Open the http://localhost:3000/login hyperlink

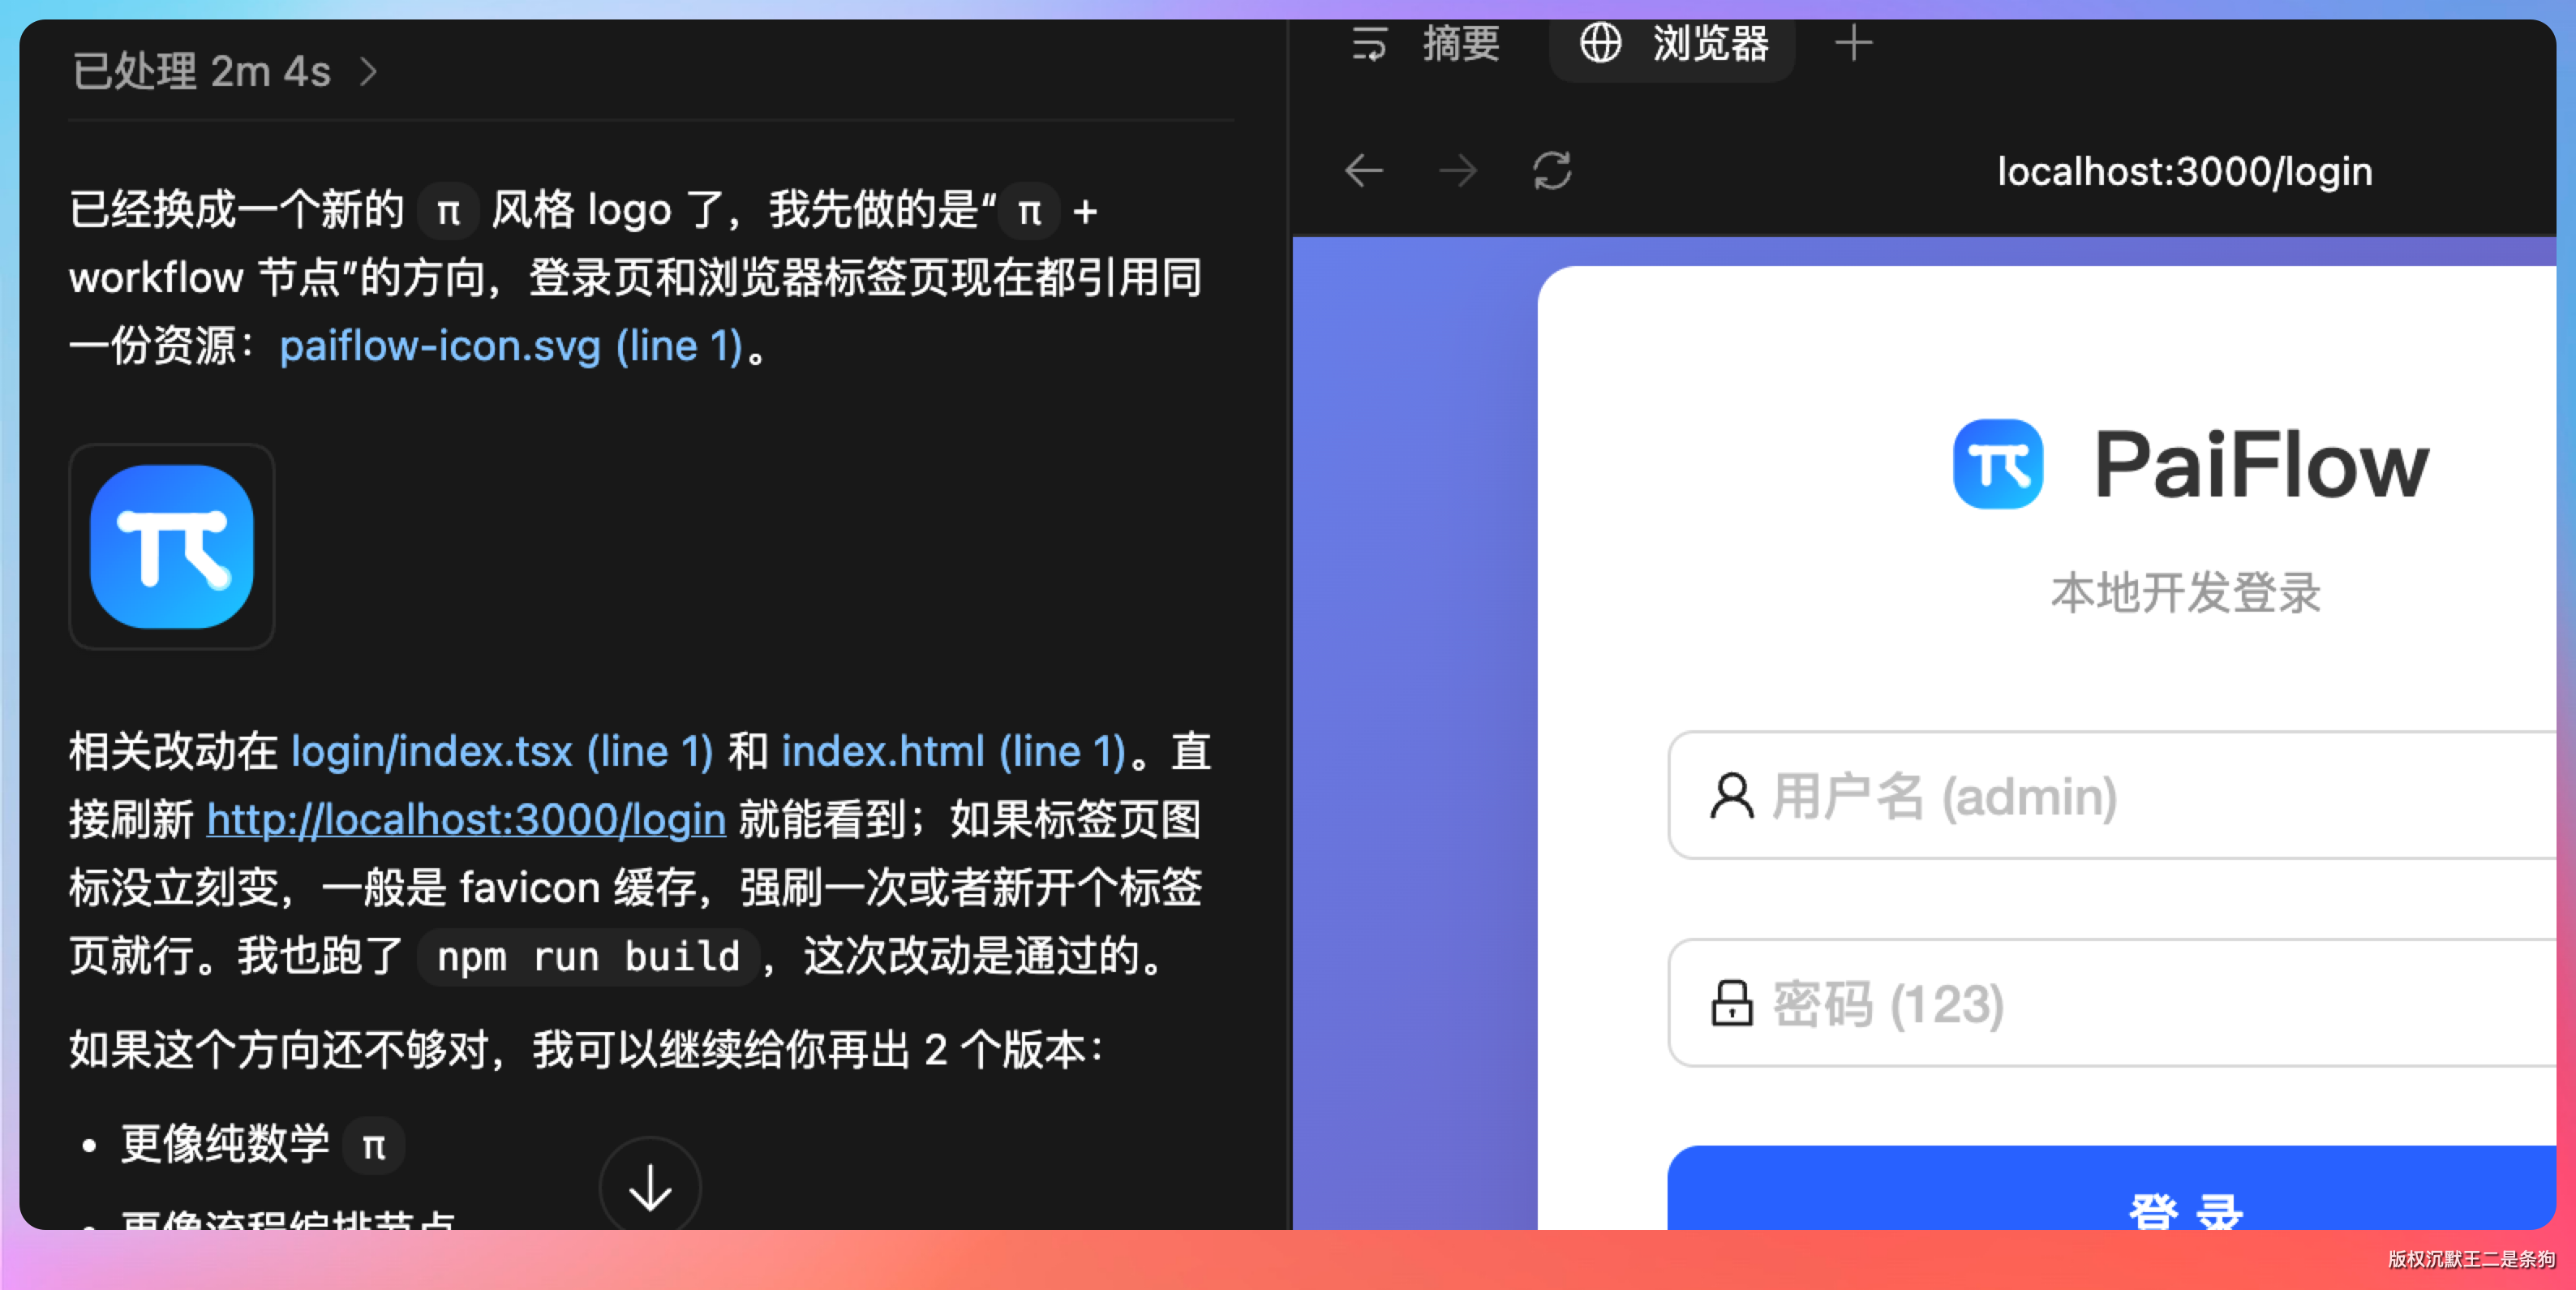tap(466, 819)
